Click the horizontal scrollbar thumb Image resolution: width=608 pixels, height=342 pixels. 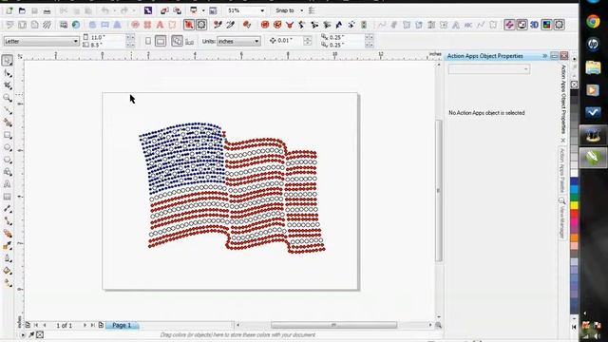[x=333, y=325]
